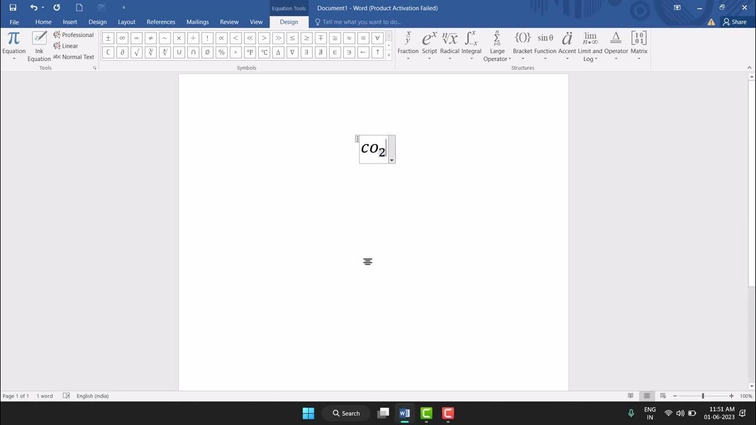The image size is (756, 425).
Task: Open the File menu
Action: click(x=14, y=22)
